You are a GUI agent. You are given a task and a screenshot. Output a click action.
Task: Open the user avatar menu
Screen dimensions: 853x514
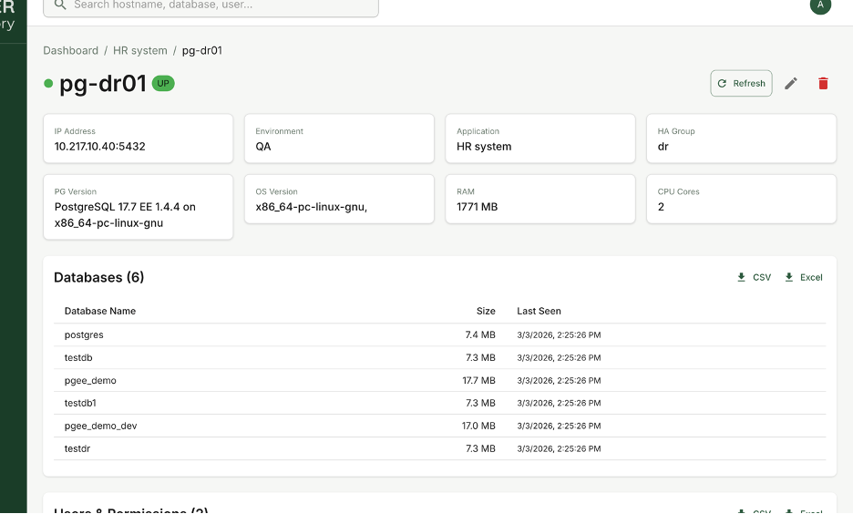click(x=820, y=5)
